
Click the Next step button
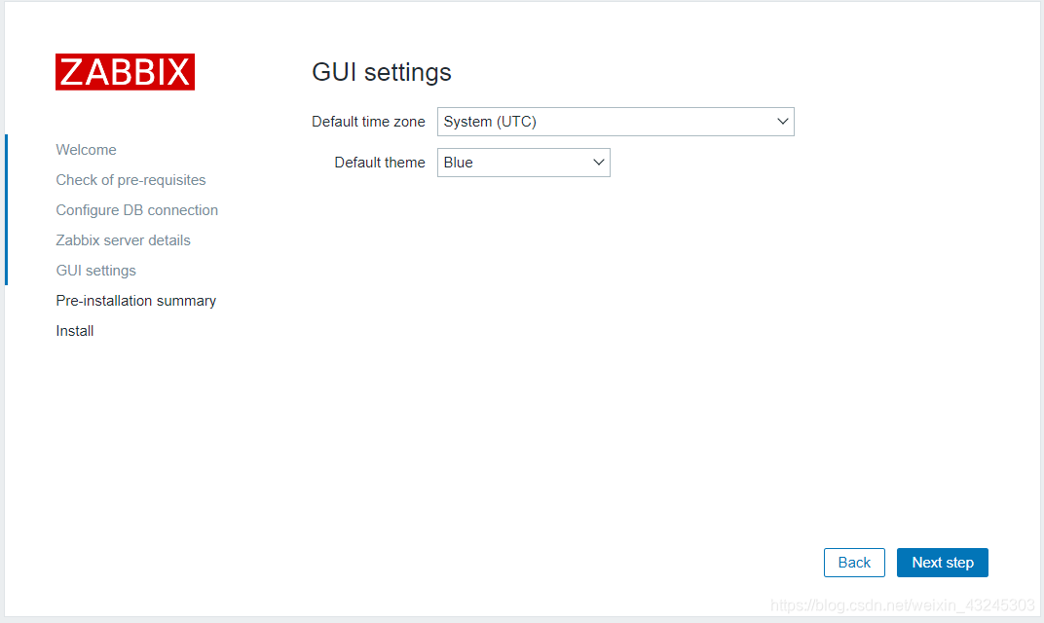(942, 562)
